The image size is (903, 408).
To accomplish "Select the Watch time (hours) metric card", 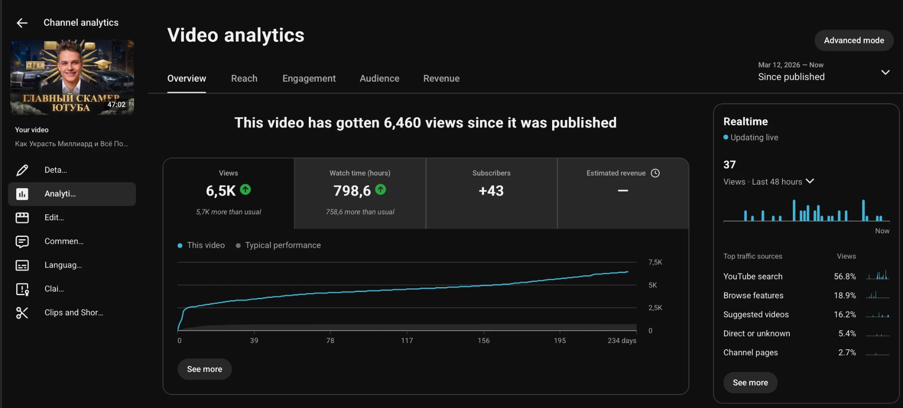I will click(360, 193).
